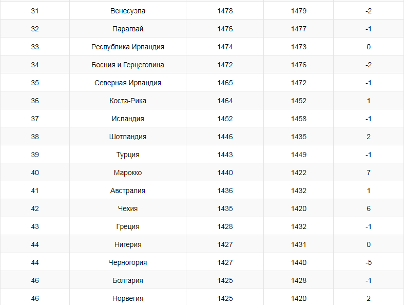Click the rank number 31 cell
This screenshot has height=305, width=404.
[35, 11]
